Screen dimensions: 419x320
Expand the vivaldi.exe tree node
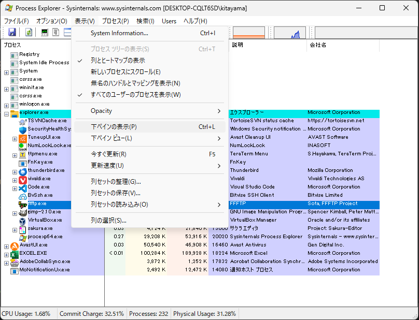click(x=15, y=180)
